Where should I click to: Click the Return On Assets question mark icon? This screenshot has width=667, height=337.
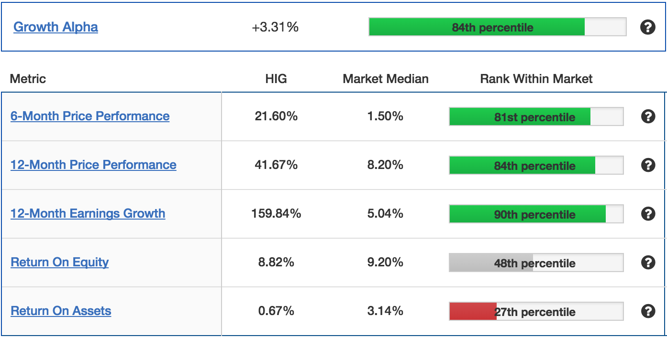point(647,311)
